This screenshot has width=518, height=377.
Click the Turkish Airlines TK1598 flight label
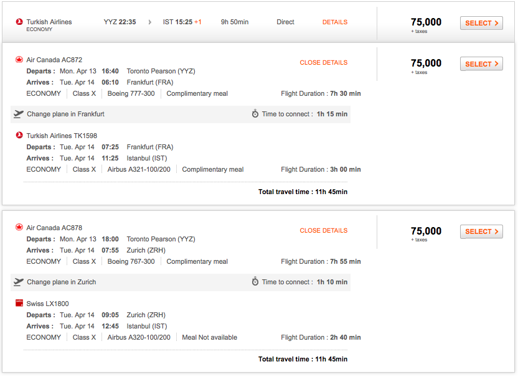tap(62, 136)
